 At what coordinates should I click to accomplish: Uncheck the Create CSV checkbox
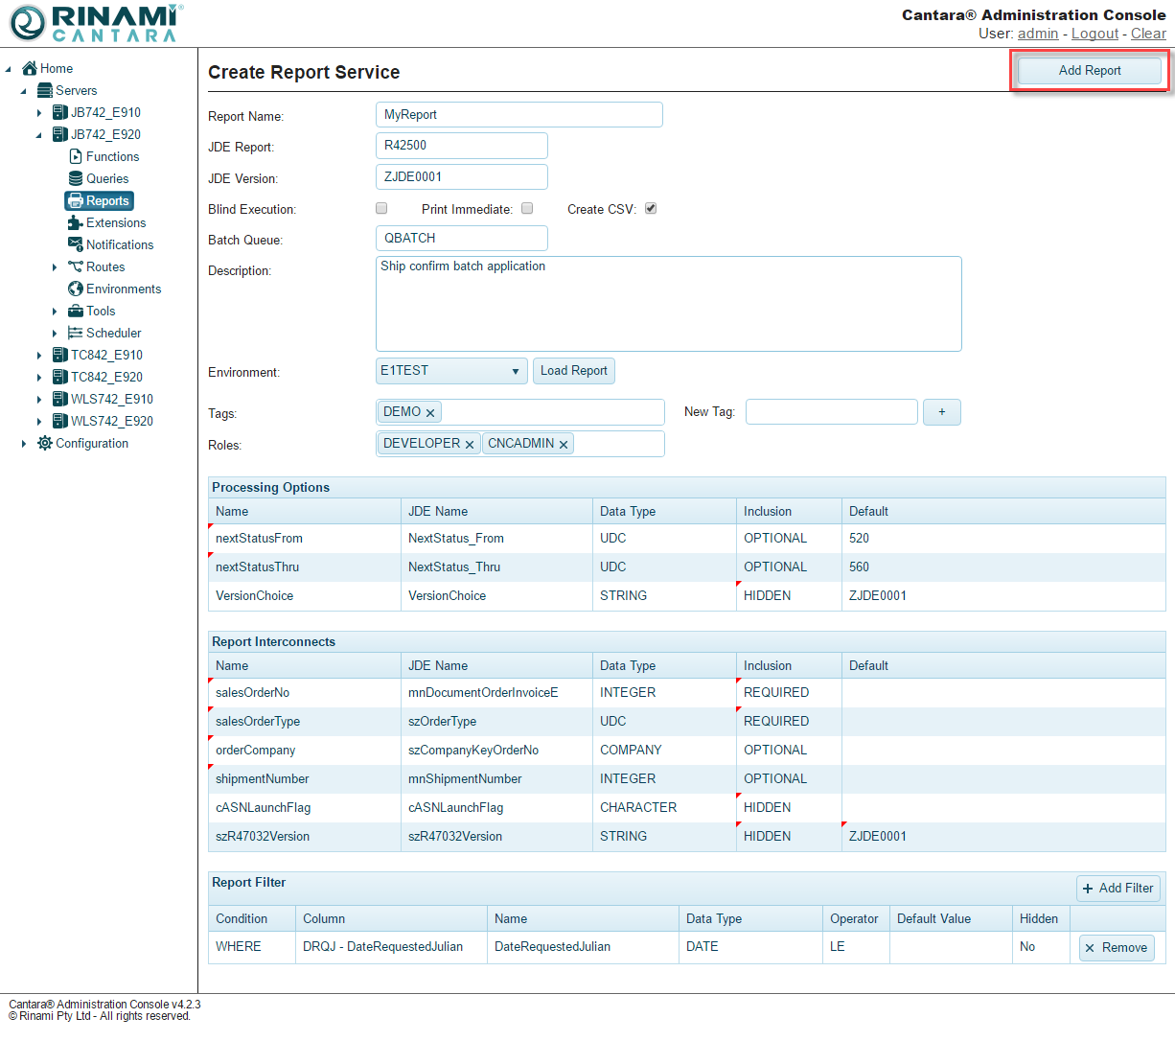click(651, 208)
